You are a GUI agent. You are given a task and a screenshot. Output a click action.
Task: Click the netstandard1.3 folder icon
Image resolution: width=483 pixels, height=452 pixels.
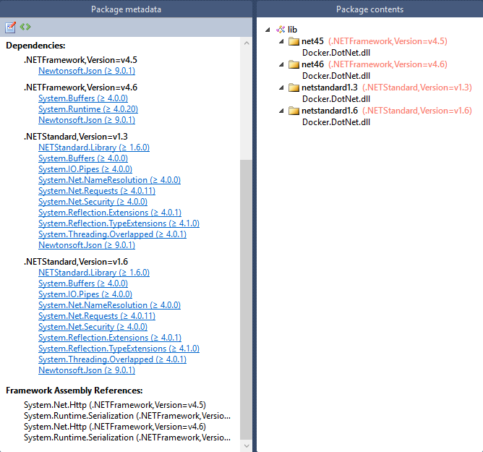pos(294,88)
